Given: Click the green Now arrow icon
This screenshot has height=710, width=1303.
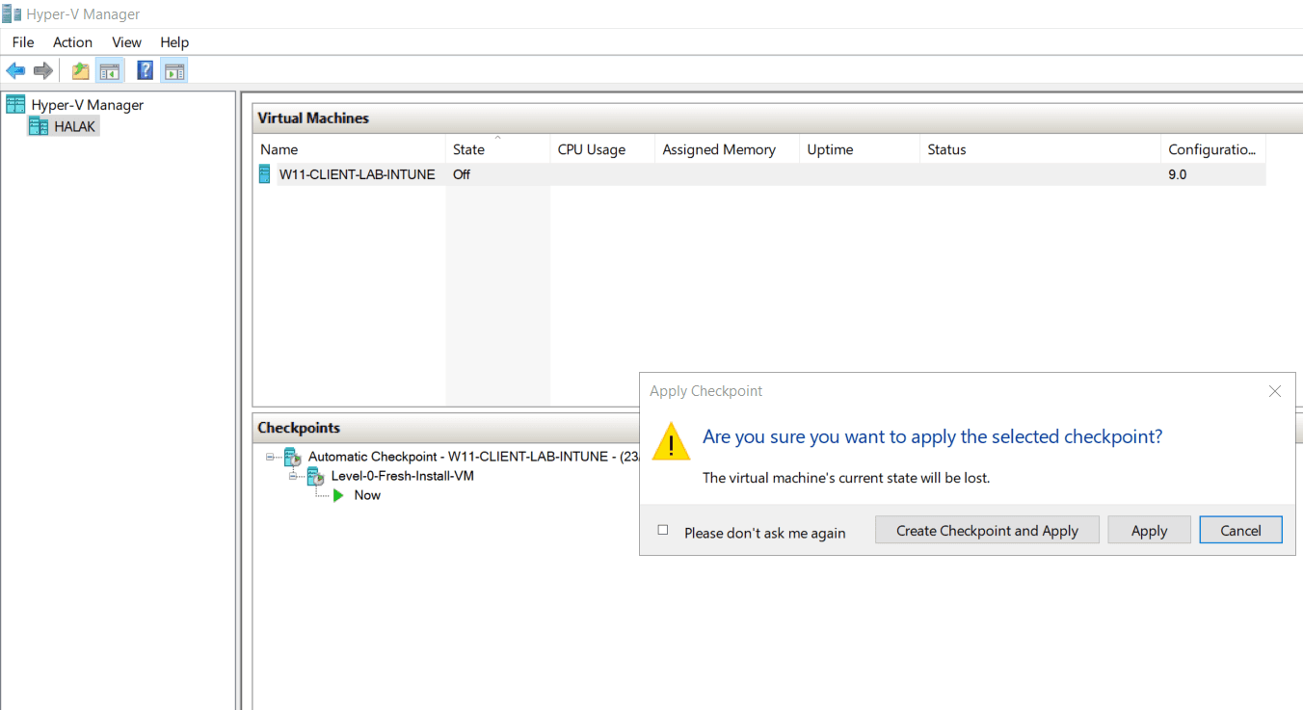Looking at the screenshot, I should click(x=337, y=495).
